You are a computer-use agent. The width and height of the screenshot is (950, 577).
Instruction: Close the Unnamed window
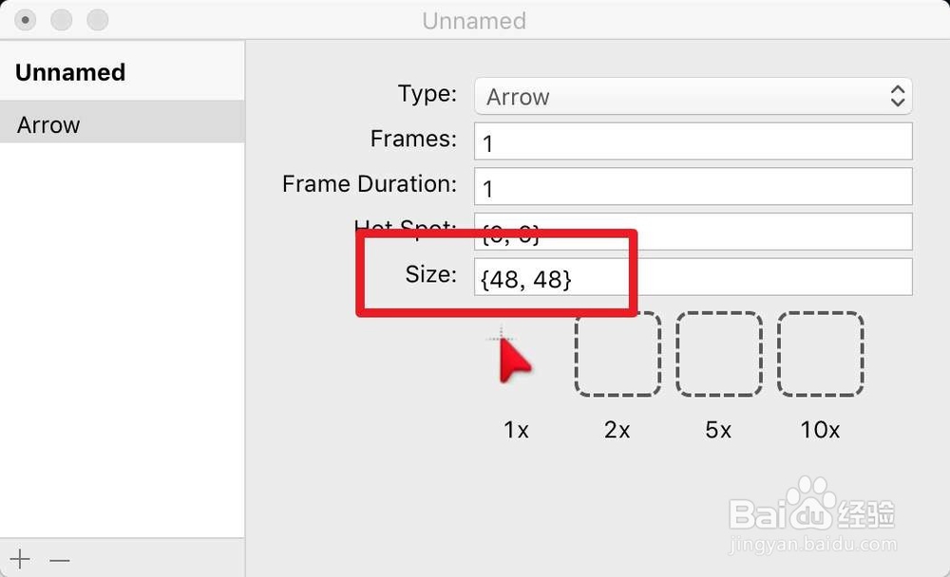(x=26, y=20)
